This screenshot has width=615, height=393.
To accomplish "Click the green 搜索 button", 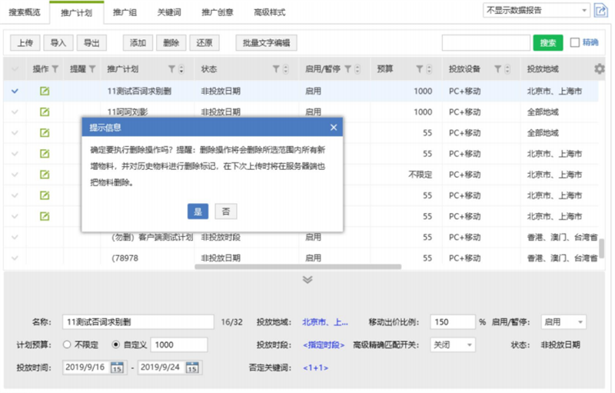I will point(547,42).
